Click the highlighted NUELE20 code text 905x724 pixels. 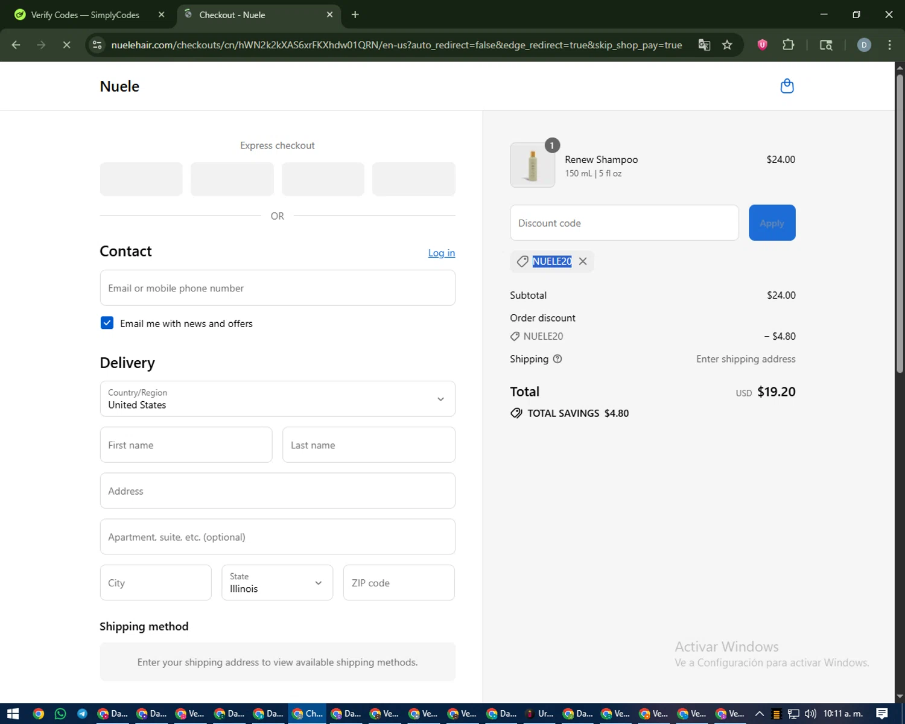pyautogui.click(x=551, y=261)
